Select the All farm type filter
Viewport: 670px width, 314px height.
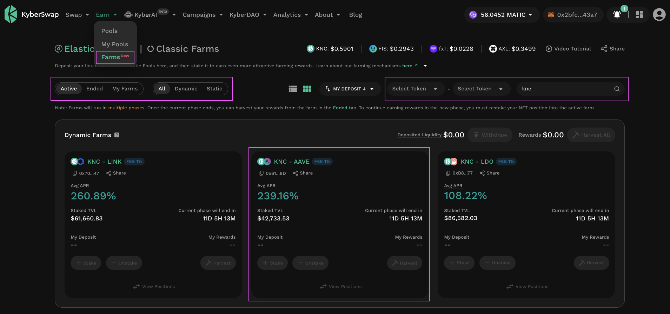(x=162, y=89)
